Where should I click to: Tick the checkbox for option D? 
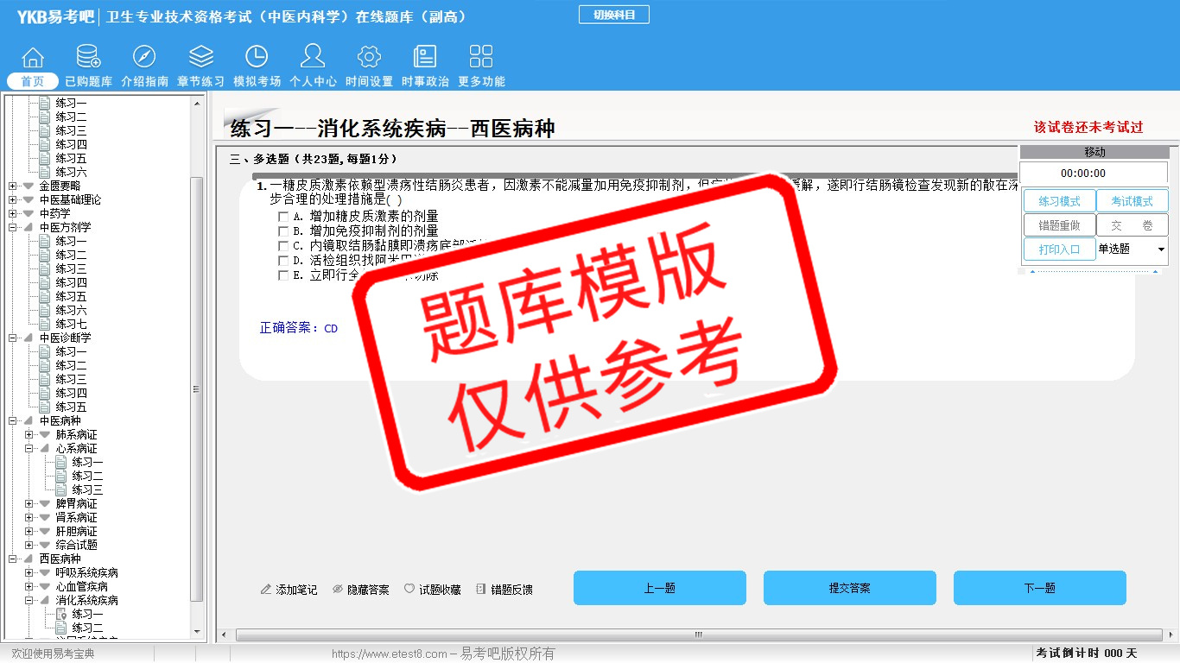pyautogui.click(x=283, y=261)
